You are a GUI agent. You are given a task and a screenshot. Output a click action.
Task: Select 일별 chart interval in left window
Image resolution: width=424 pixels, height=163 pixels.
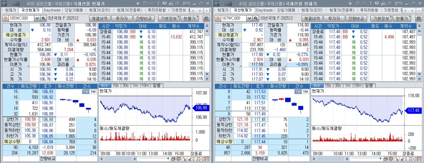[157, 85]
